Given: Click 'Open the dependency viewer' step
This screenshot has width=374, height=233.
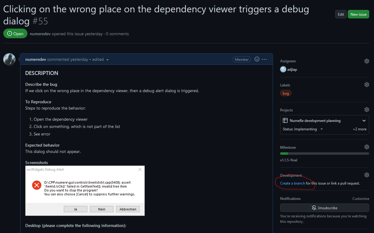Looking at the screenshot, I should click(61, 119).
